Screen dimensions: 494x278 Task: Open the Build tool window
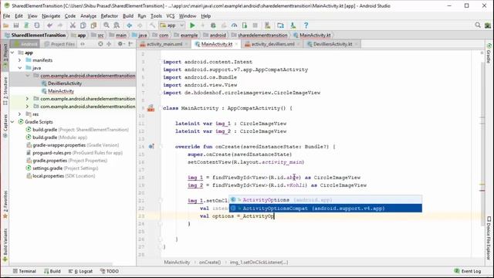tap(52, 271)
